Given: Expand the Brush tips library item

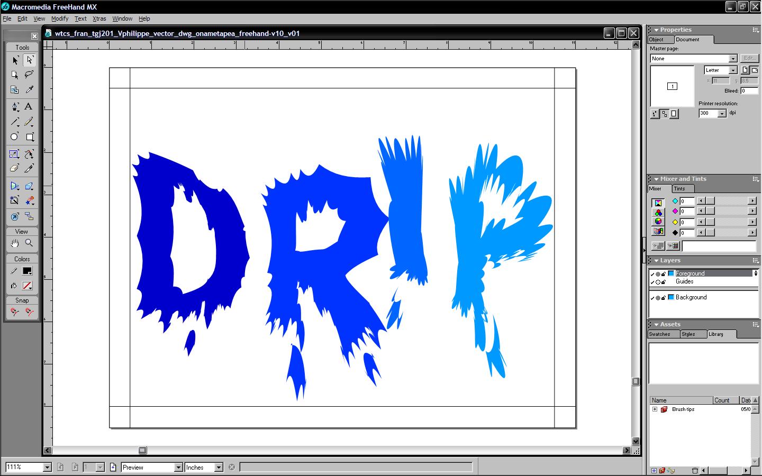Looking at the screenshot, I should tap(655, 409).
